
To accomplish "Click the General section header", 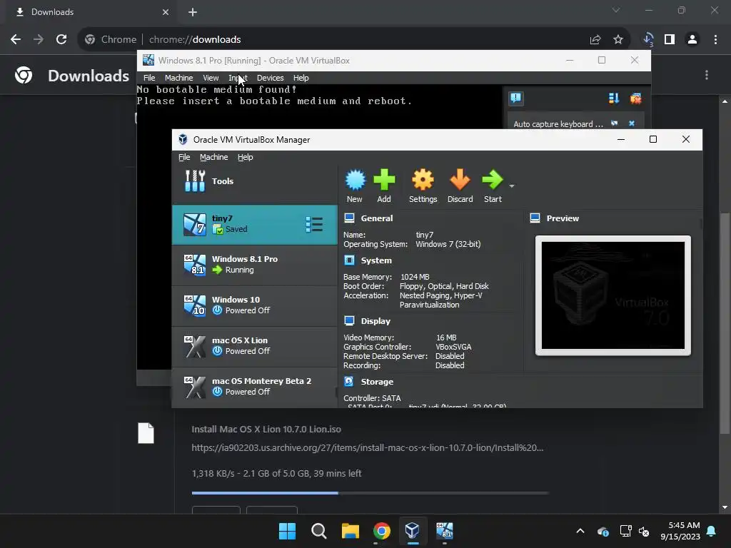I will coord(377,218).
